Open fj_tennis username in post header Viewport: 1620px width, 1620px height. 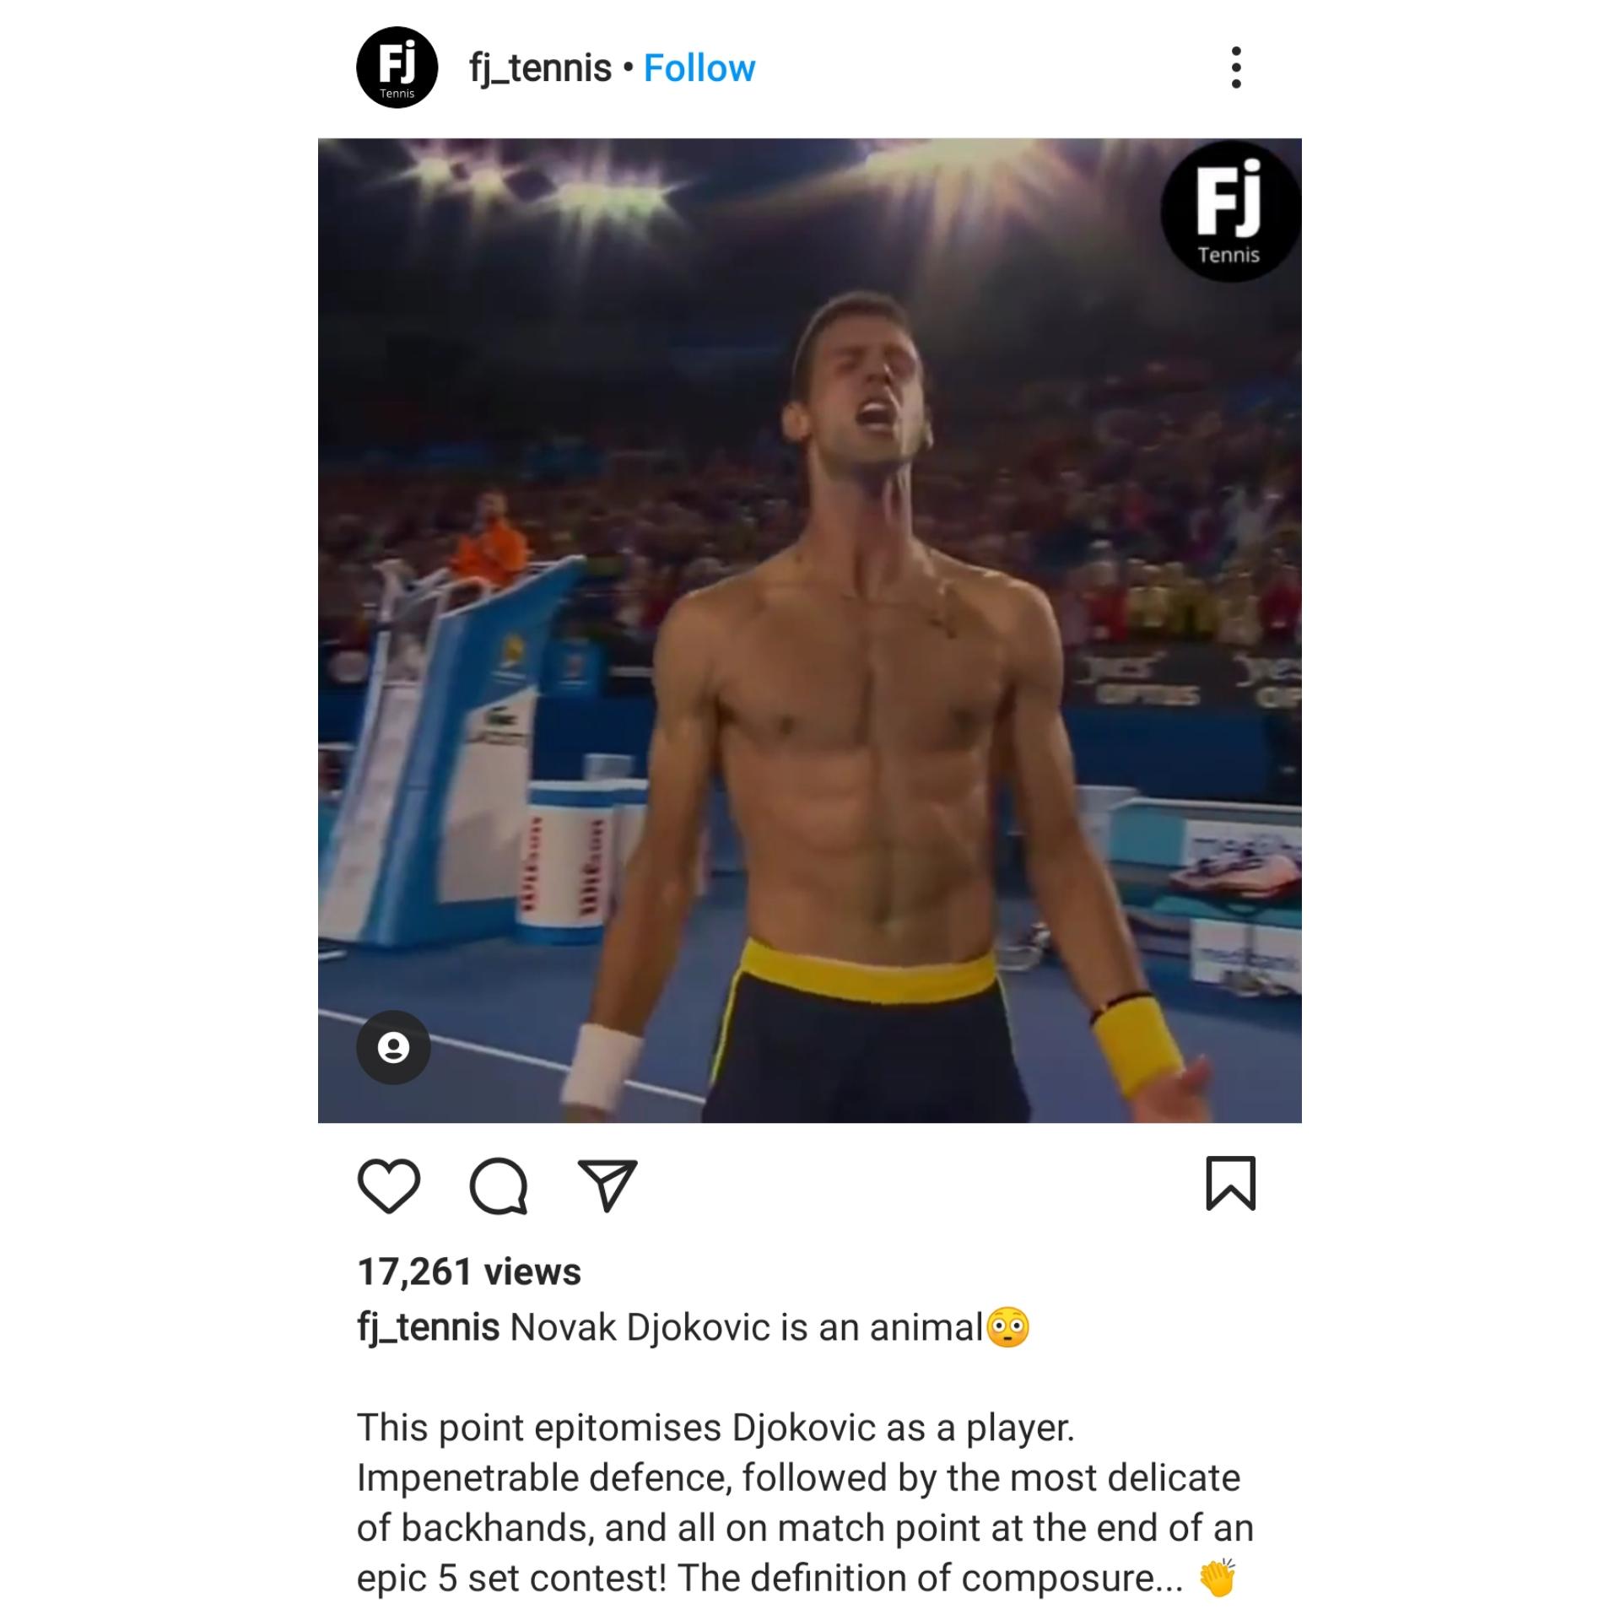540,68
